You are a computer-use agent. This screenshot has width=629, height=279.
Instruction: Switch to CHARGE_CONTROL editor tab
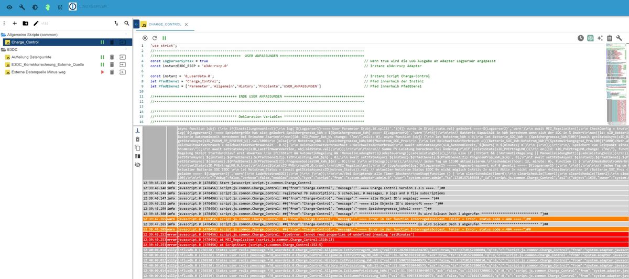pyautogui.click(x=164, y=25)
